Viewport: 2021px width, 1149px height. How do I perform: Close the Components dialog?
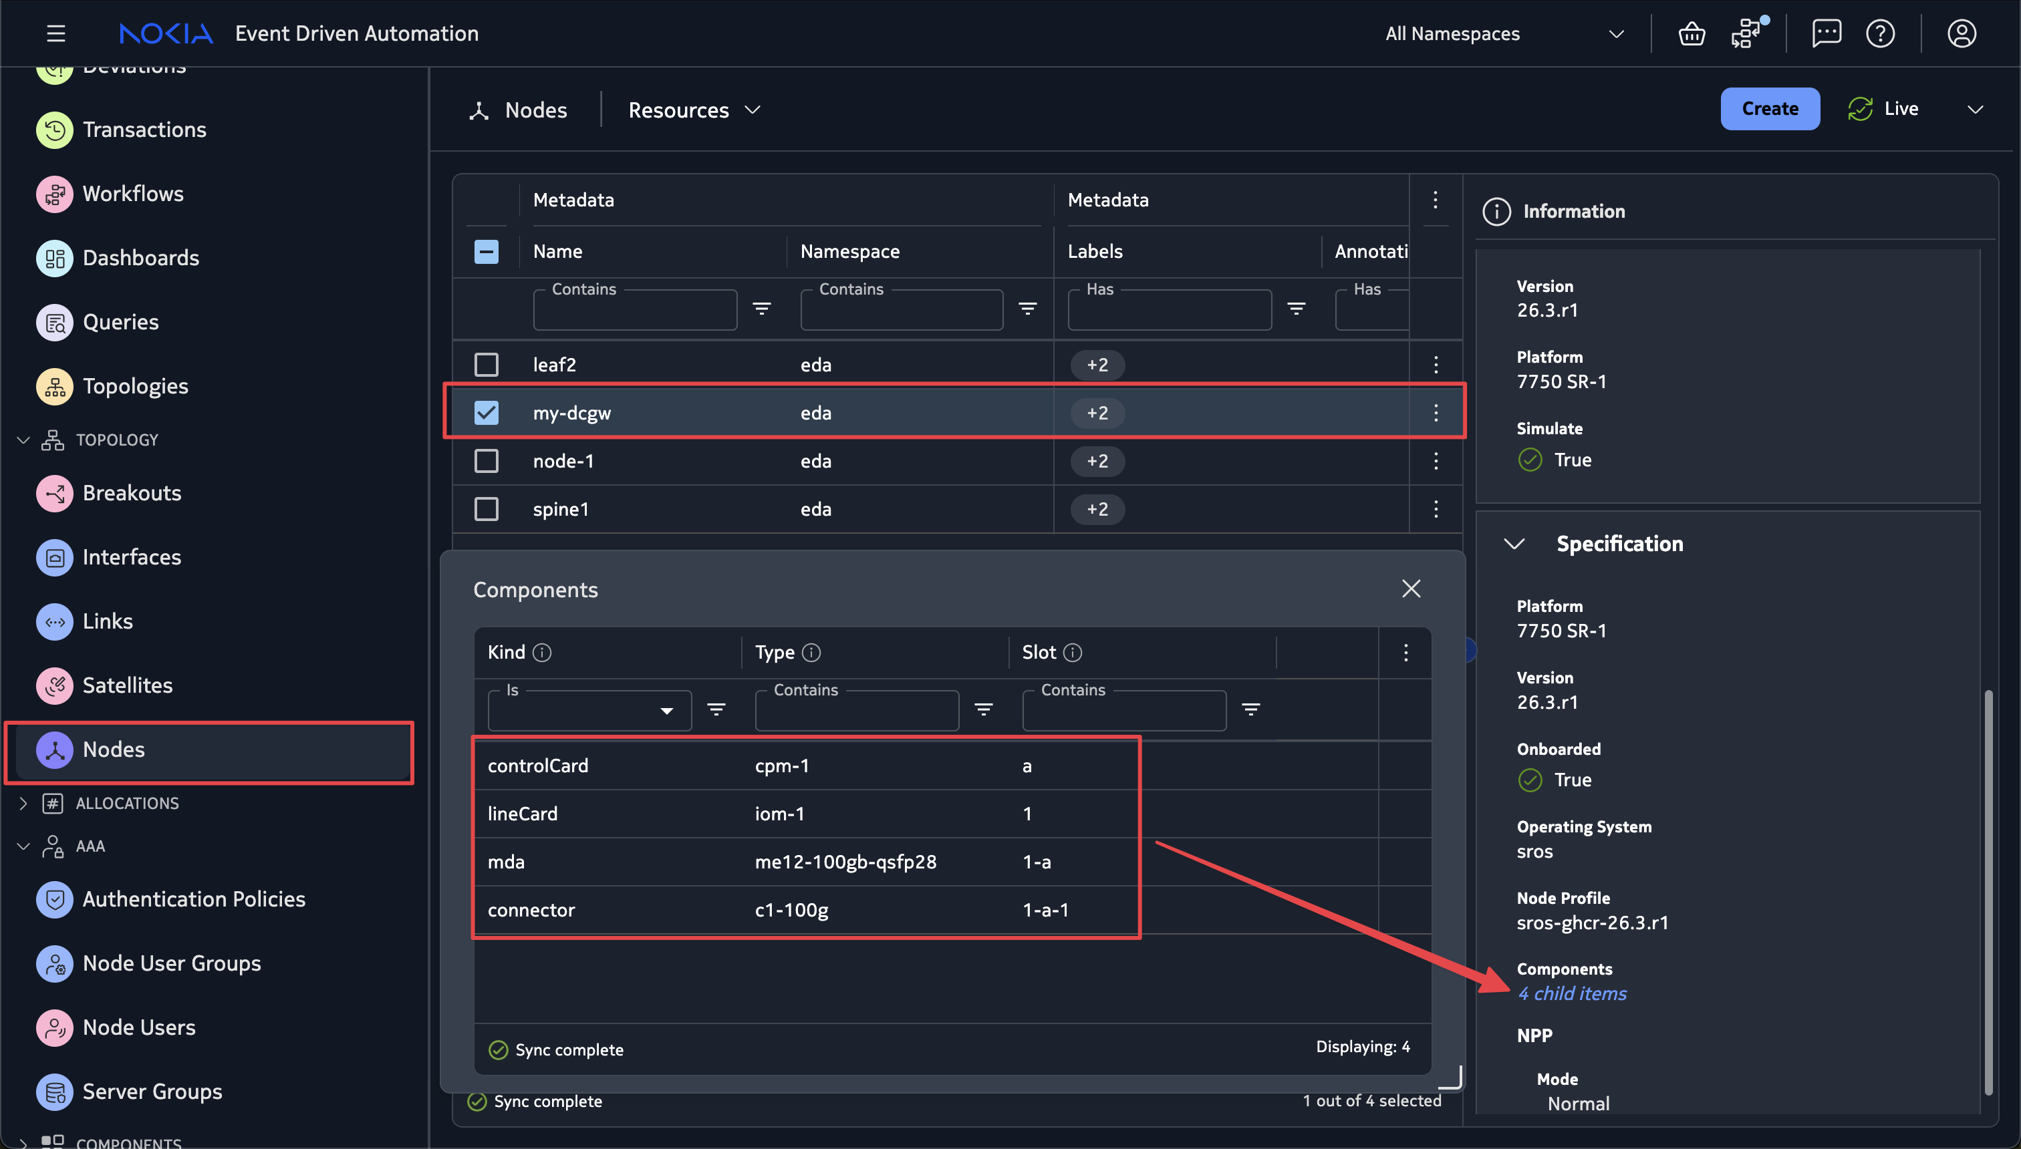[1411, 589]
